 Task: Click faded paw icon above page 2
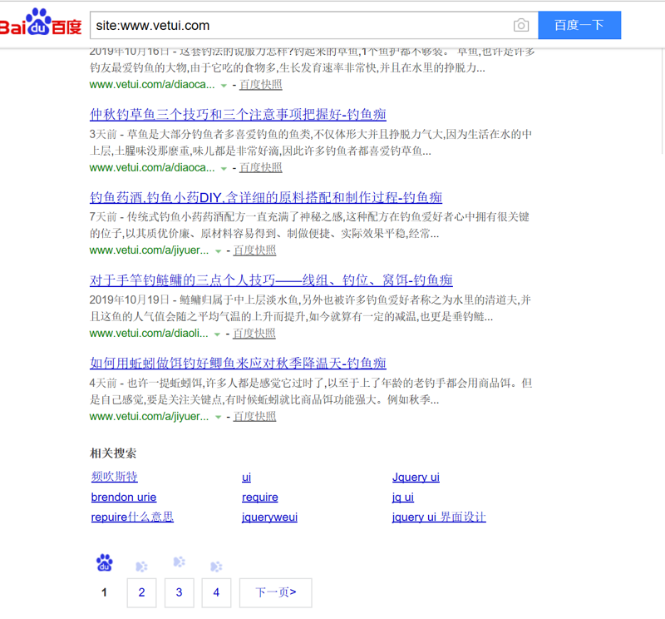[x=141, y=567]
